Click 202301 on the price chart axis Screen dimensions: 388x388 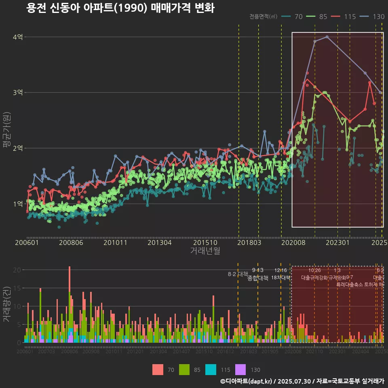coord(337,242)
